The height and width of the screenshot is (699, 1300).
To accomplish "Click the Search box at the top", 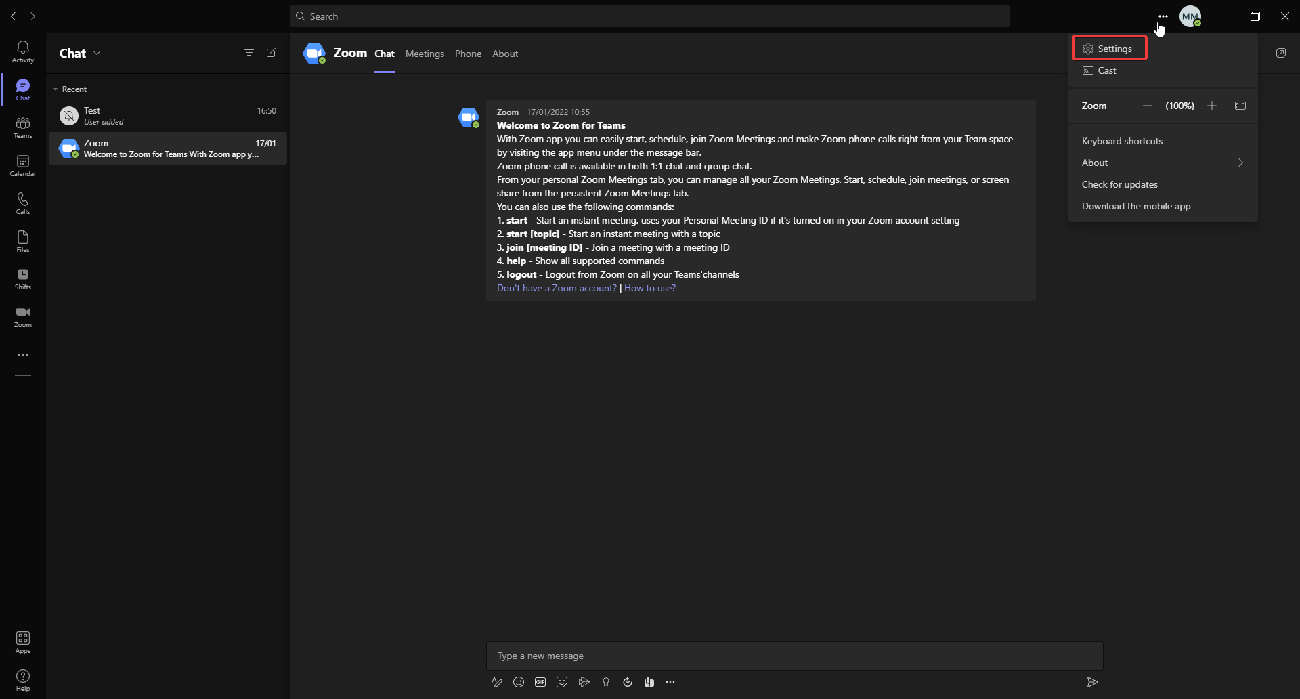I will tap(650, 16).
